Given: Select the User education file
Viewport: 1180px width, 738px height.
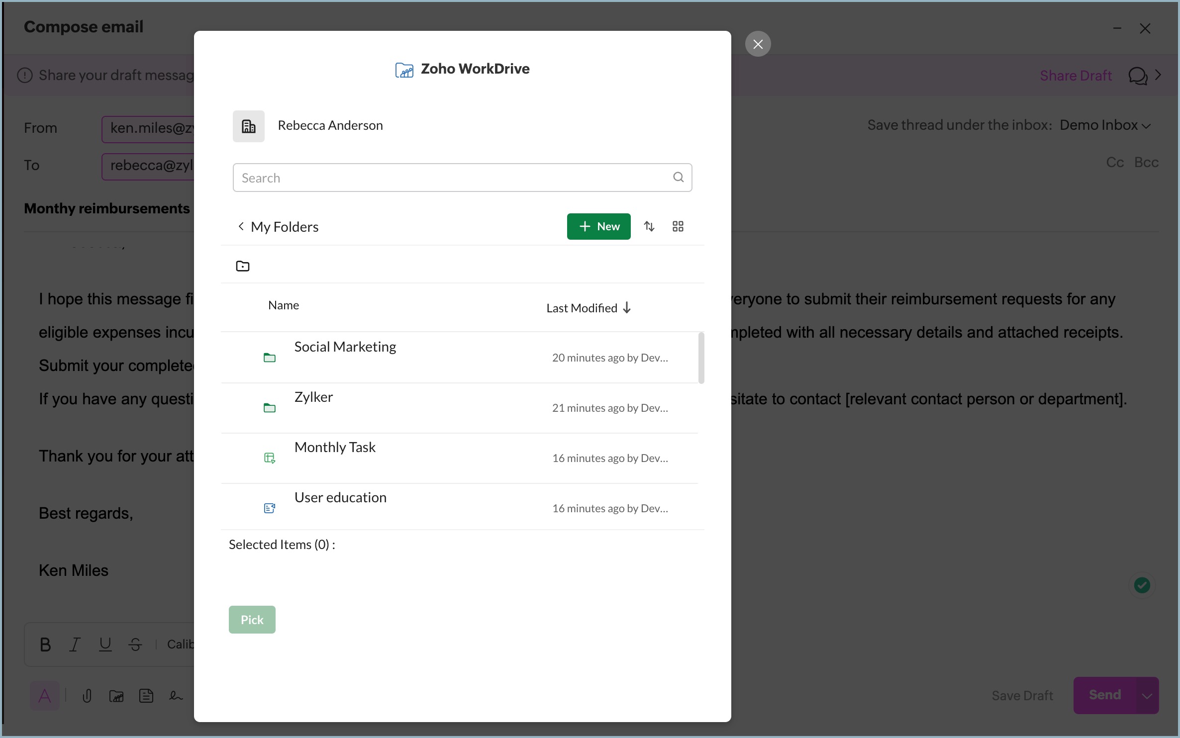Looking at the screenshot, I should tap(459, 507).
